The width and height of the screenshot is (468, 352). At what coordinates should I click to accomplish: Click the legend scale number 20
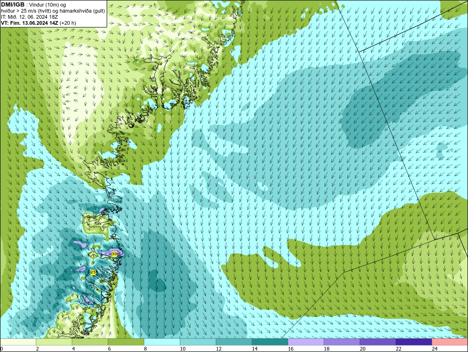(363, 349)
